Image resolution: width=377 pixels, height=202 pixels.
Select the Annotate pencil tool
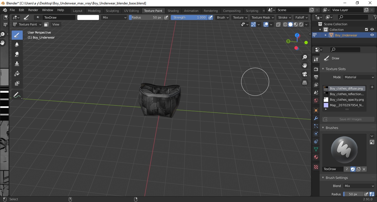(17, 95)
